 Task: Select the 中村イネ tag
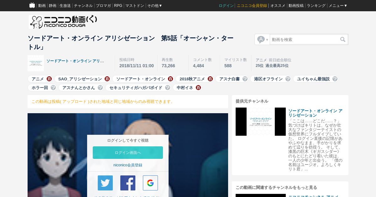click(x=185, y=88)
